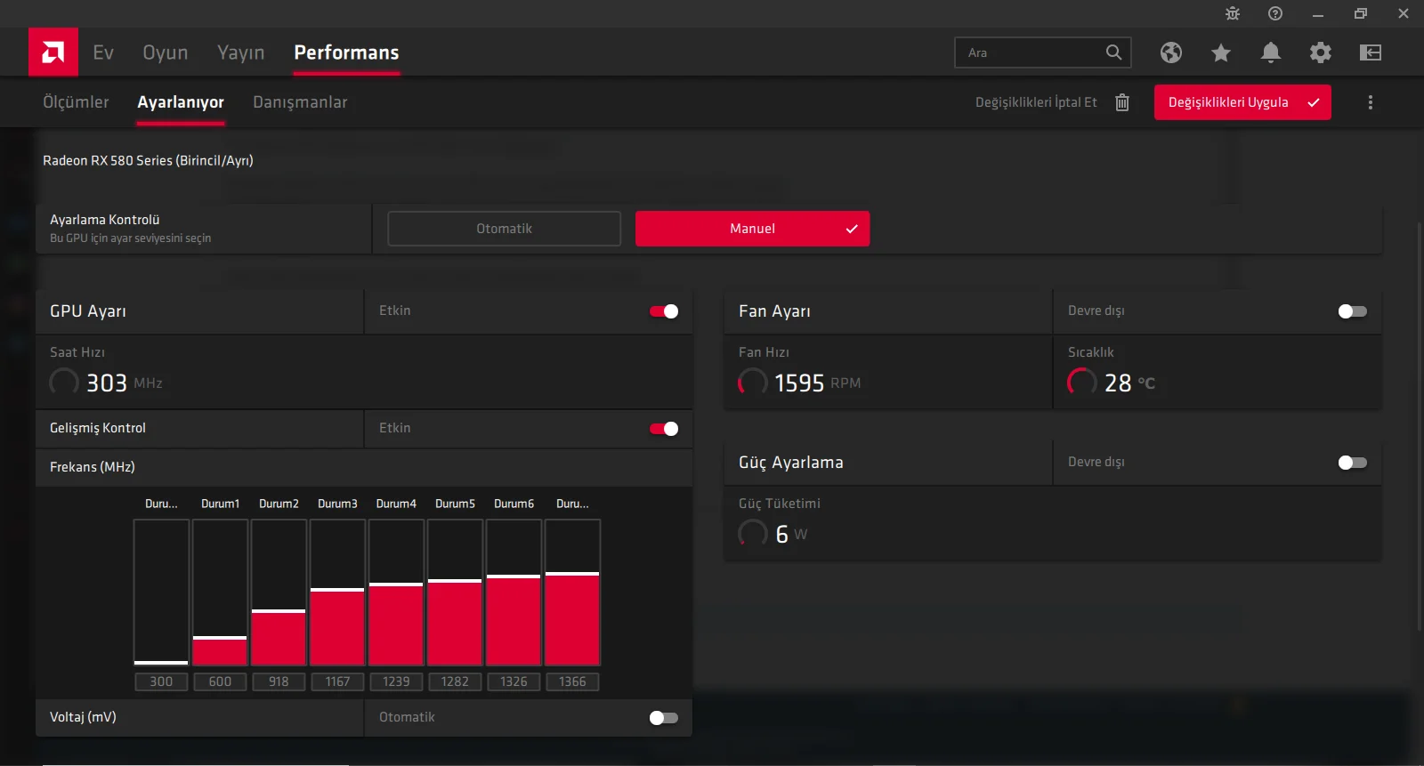
Task: Click the vertical scrollbar on the right
Action: click(x=1420, y=427)
